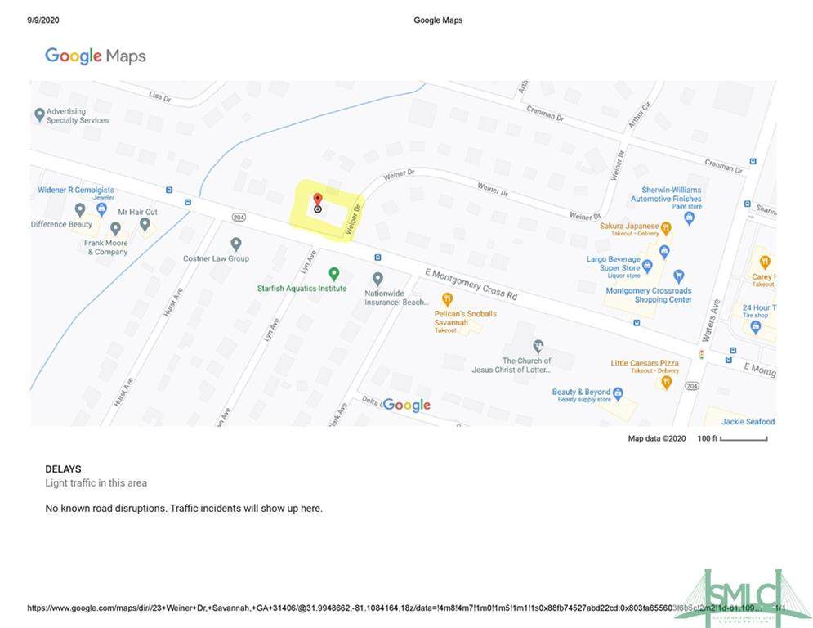Select the Frank Moore & Company pin
Image resolution: width=813 pixels, height=628 pixels.
116,228
